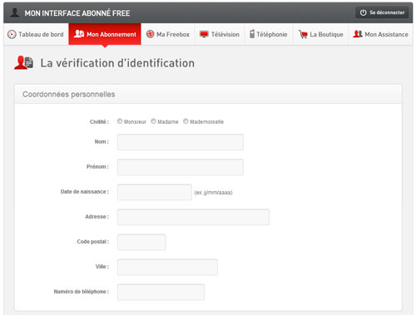Switch to the Ma Freebox tab
The height and width of the screenshot is (315, 416).
coord(168,34)
